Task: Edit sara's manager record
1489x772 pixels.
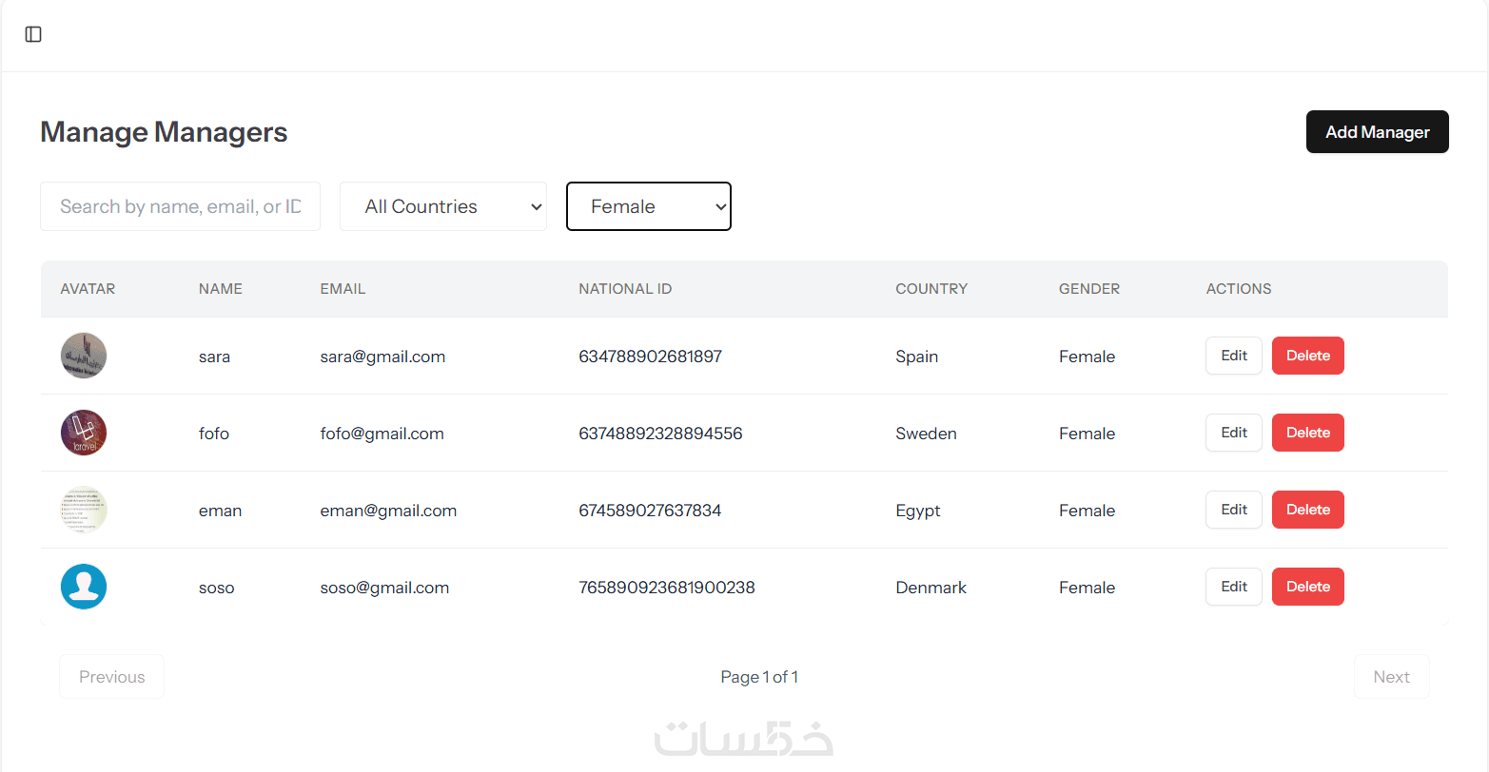Action: (1234, 356)
